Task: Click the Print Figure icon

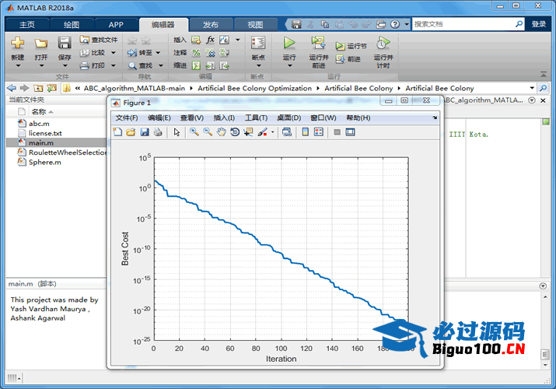Action: (x=158, y=132)
